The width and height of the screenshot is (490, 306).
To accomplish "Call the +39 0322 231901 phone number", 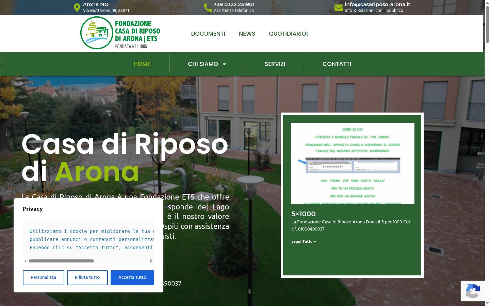I will coord(234,4).
